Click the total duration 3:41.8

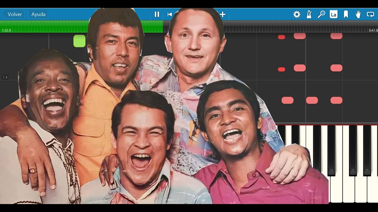point(373,30)
